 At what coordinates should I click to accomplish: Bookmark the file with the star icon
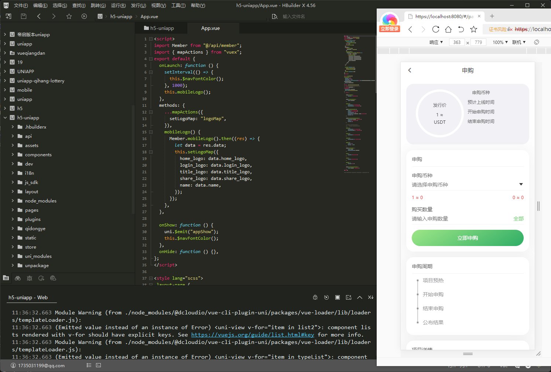click(69, 16)
